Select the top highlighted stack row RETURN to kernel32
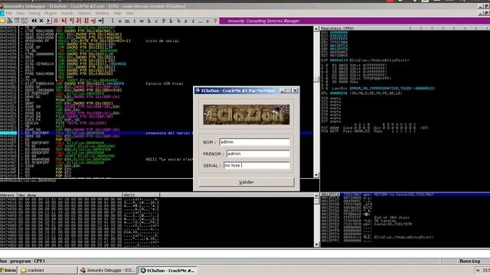Screen dimensions: 490x275 pyautogui.click(x=405, y=194)
